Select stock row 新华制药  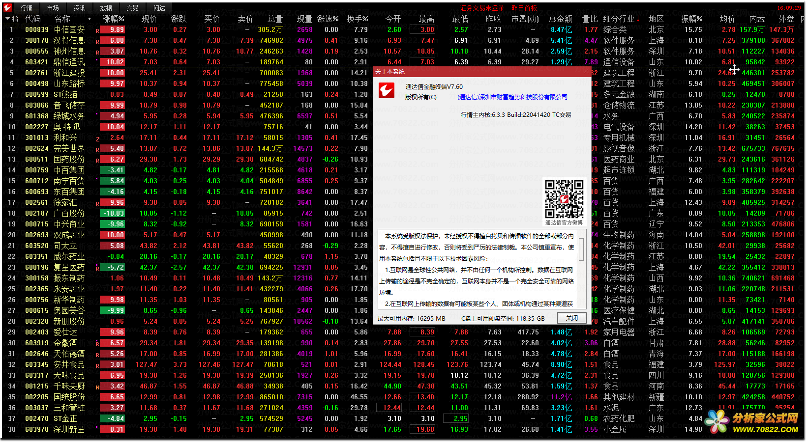pos(69,300)
